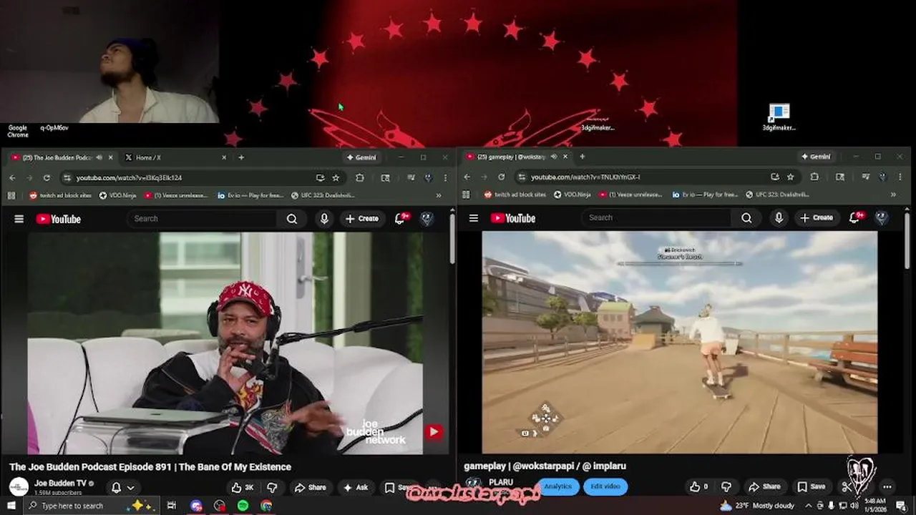Mute the Joe Budden Podcast tab audio
The width and height of the screenshot is (916, 515).
click(99, 157)
